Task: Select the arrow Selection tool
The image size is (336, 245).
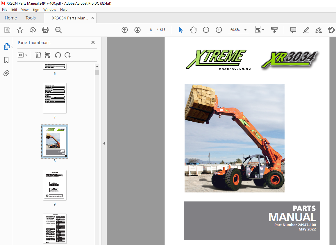Action: click(x=180, y=30)
